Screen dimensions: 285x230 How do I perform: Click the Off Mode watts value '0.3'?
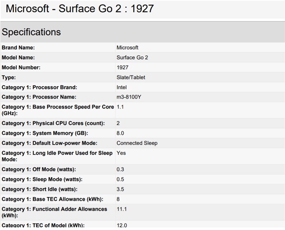point(120,169)
